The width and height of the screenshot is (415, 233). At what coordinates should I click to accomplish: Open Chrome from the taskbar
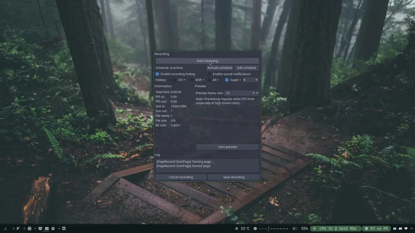click(x=29, y=228)
